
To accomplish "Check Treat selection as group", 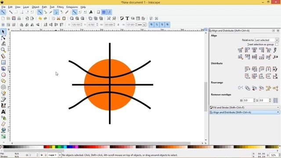I will coord(277,44).
